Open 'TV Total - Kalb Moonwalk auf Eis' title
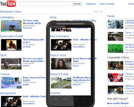This screenshot has height=107, width=134. coord(32,22)
